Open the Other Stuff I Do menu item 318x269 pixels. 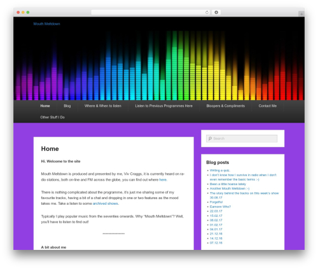pyautogui.click(x=52, y=117)
